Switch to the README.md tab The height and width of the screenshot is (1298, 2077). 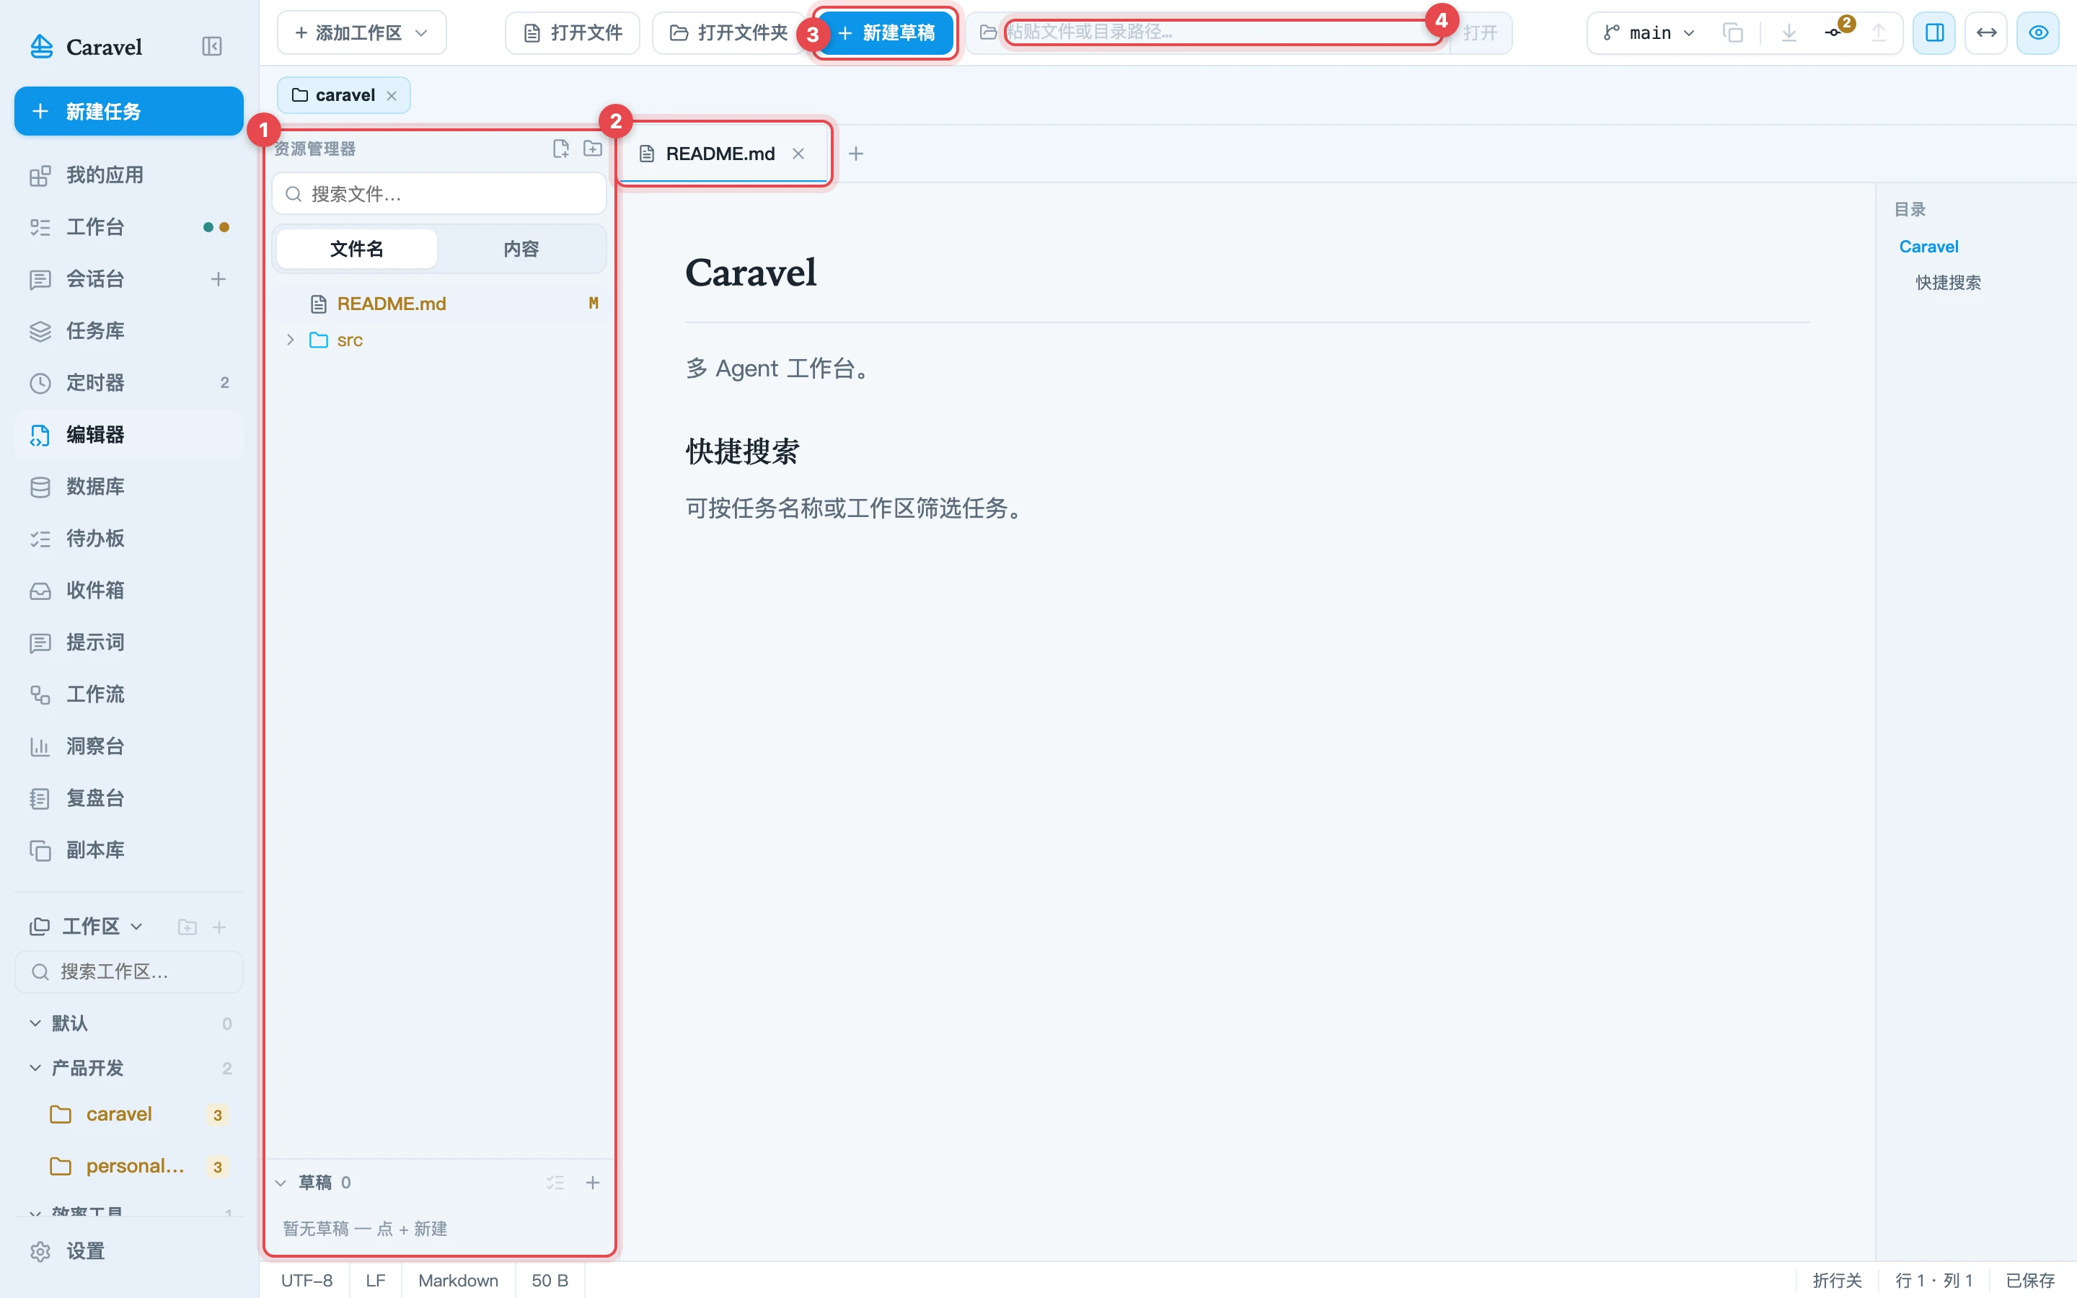[x=721, y=154]
